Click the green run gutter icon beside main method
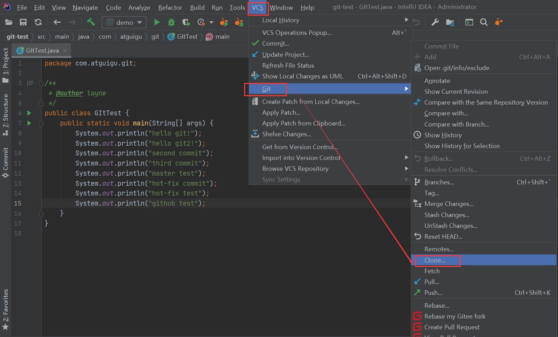558x337 pixels. pyautogui.click(x=29, y=123)
